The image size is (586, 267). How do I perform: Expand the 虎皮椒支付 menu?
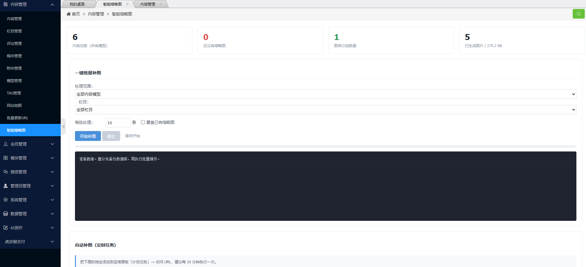(x=30, y=242)
